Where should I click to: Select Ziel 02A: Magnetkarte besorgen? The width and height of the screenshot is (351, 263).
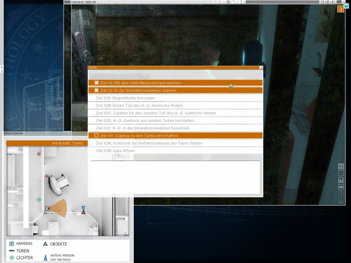[x=175, y=98]
